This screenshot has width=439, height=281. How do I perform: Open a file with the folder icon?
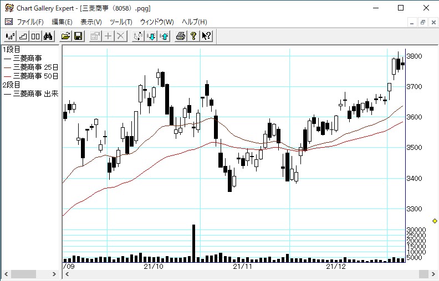point(65,36)
